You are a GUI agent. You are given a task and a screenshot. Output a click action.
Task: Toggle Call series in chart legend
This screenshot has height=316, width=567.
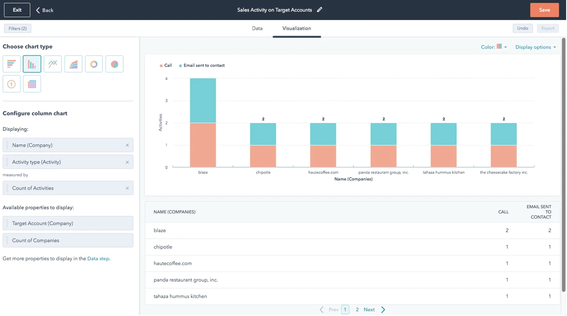[166, 65]
